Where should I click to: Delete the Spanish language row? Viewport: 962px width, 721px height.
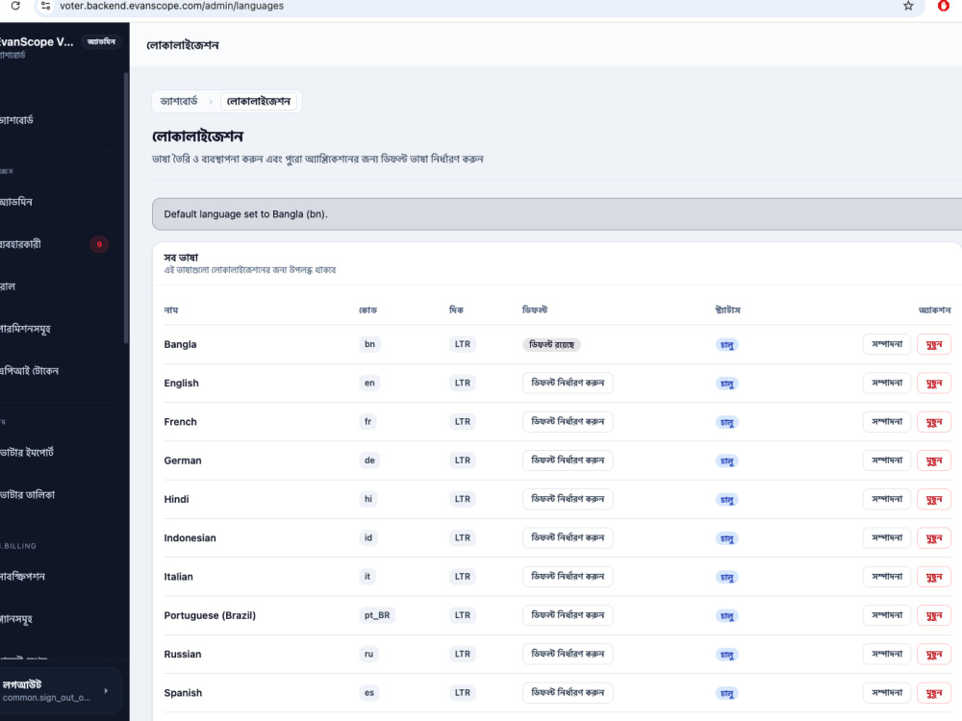934,693
